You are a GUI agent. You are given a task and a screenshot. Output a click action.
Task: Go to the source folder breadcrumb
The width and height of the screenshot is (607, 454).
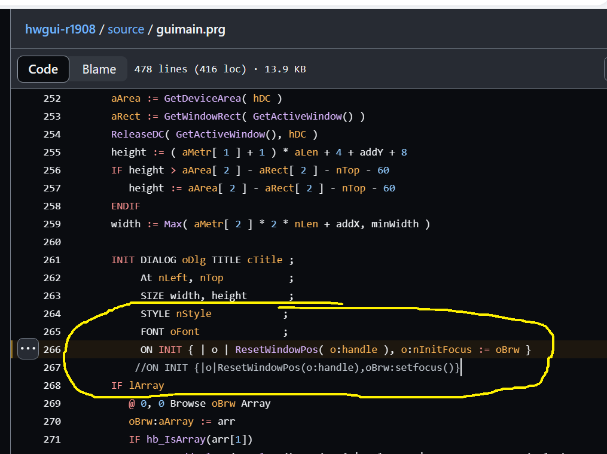[x=126, y=29]
